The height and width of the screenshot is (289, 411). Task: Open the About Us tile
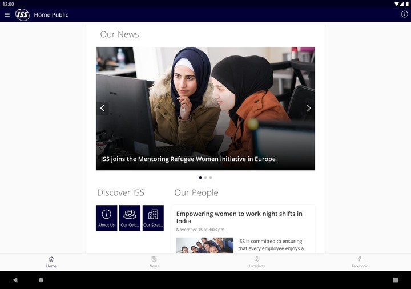point(106,218)
